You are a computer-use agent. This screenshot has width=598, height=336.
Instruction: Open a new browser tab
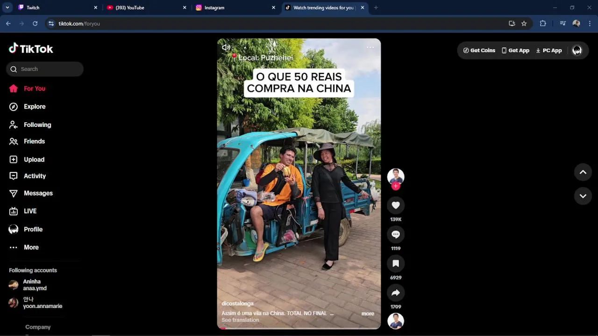[x=376, y=7]
